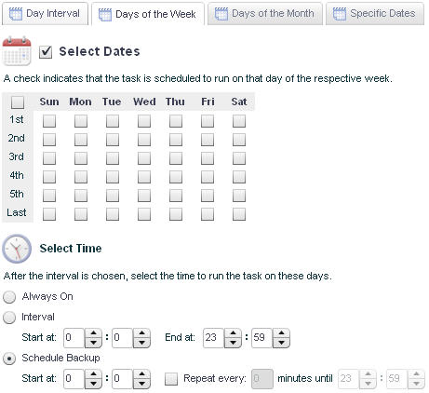Click the clock icon next to Select Time
429x393 pixels.
click(17, 249)
